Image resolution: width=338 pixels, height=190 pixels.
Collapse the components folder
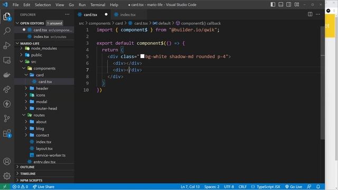(24, 68)
